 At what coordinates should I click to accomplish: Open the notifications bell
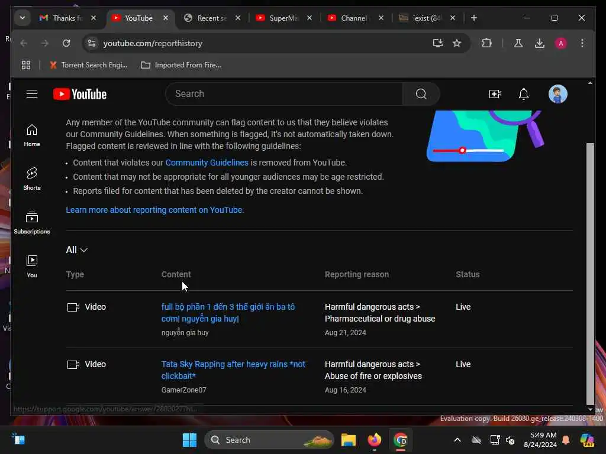524,94
